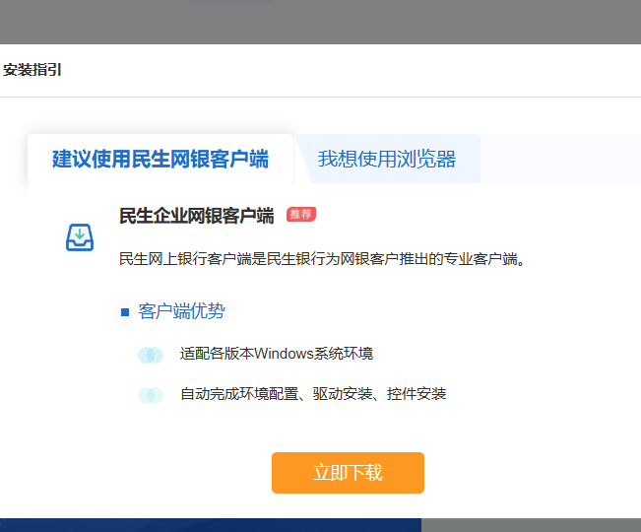
Task: Click the 民生企业网银客户端 heading
Action: [197, 216]
